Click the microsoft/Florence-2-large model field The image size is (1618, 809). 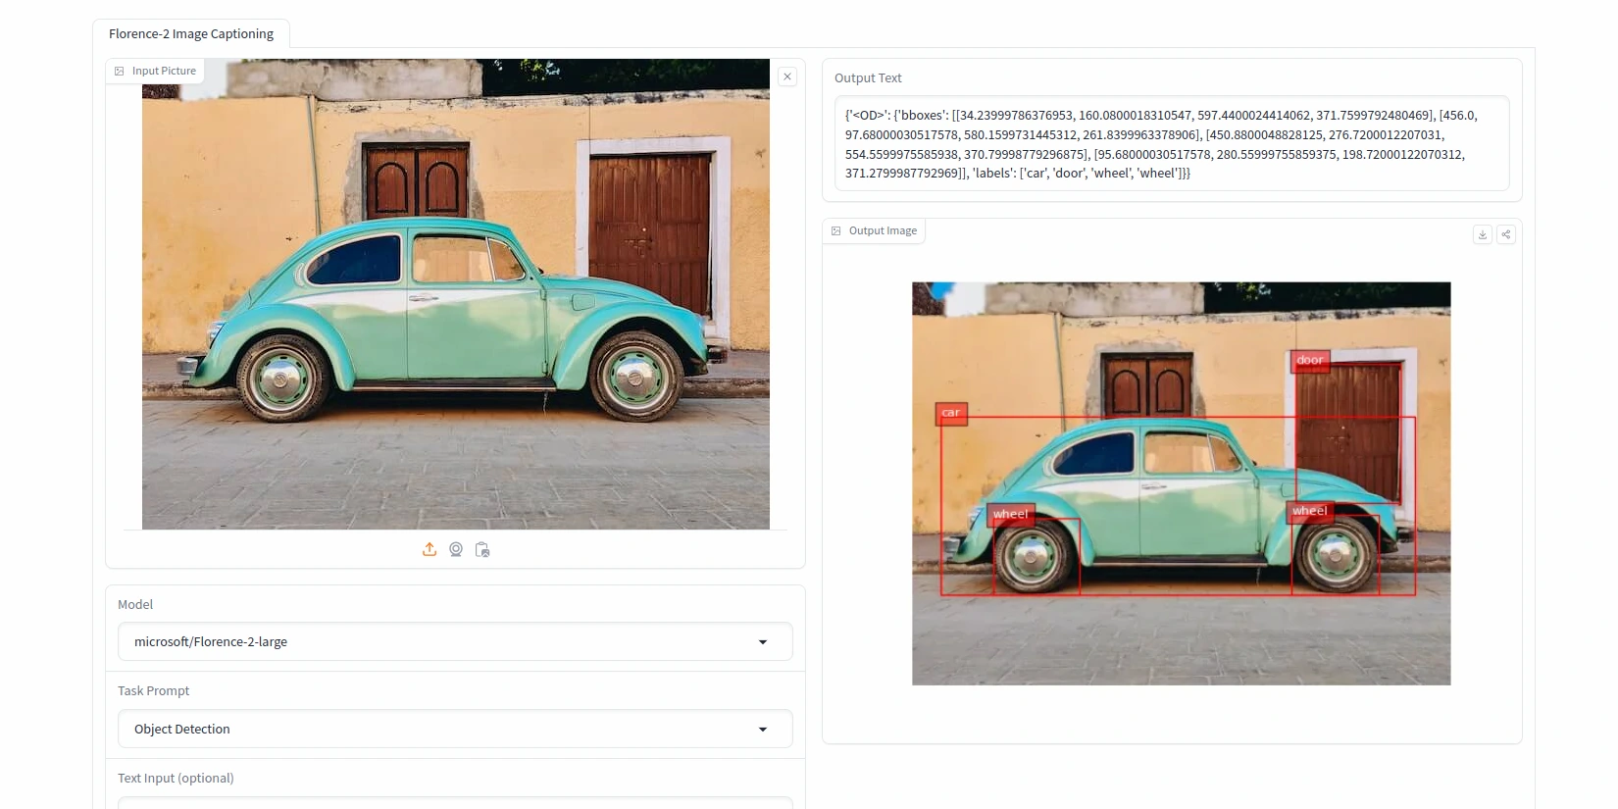pyautogui.click(x=441, y=642)
